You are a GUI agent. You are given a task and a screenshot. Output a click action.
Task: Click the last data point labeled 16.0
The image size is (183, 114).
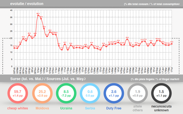click(x=172, y=44)
